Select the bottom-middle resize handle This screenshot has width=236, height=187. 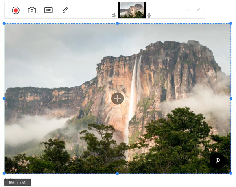tap(117, 173)
